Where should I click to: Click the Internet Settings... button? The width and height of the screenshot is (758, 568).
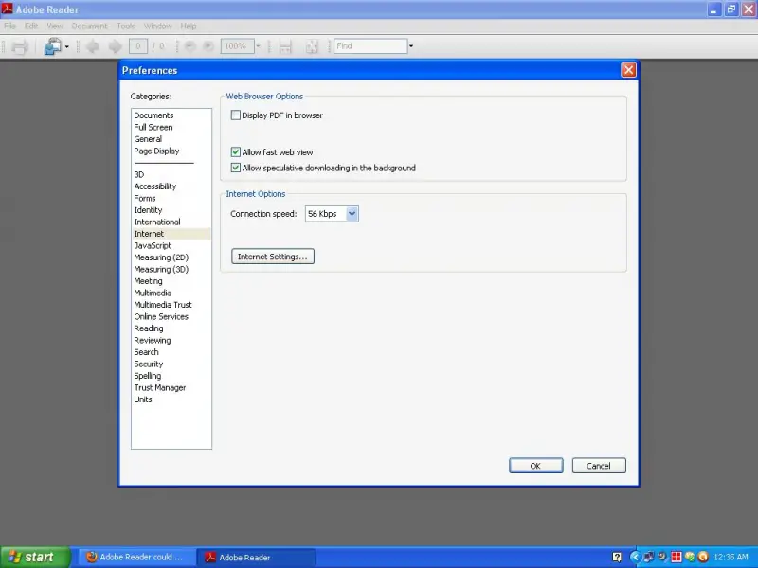click(273, 257)
